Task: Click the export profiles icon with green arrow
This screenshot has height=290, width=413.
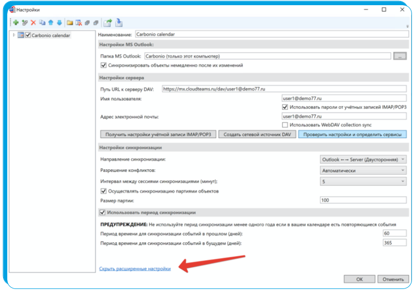Action: coord(107,23)
